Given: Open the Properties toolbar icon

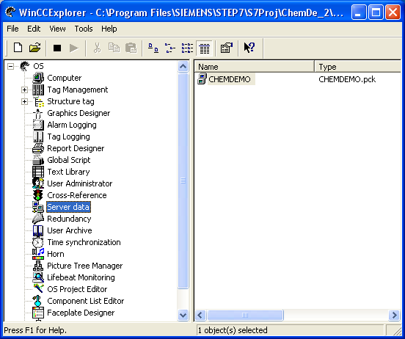Looking at the screenshot, I should point(227,48).
